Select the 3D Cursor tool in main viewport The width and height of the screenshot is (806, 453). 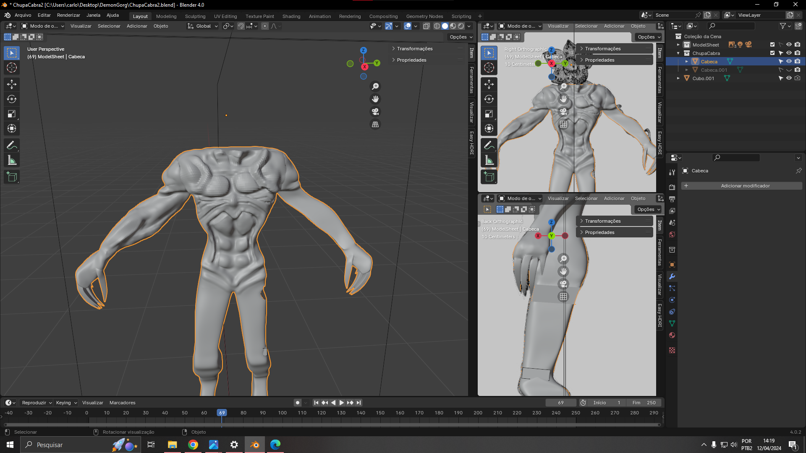click(x=12, y=68)
